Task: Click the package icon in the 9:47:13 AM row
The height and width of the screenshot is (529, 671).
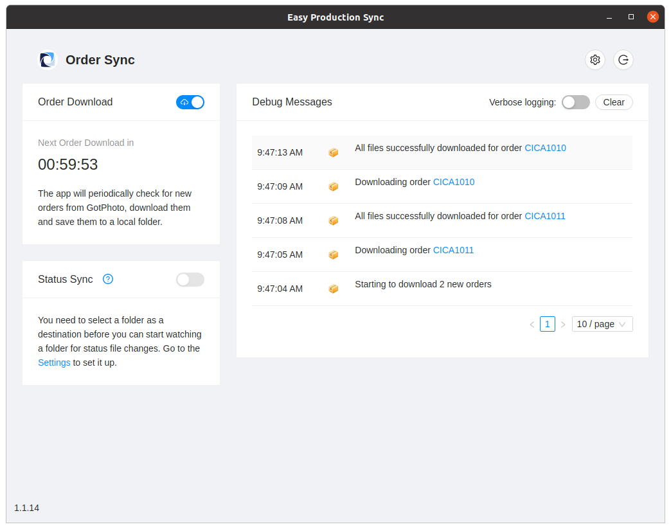Action: 334,152
